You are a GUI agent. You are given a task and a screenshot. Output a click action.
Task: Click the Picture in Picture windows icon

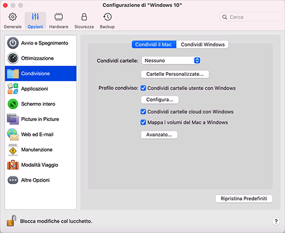click(13, 119)
